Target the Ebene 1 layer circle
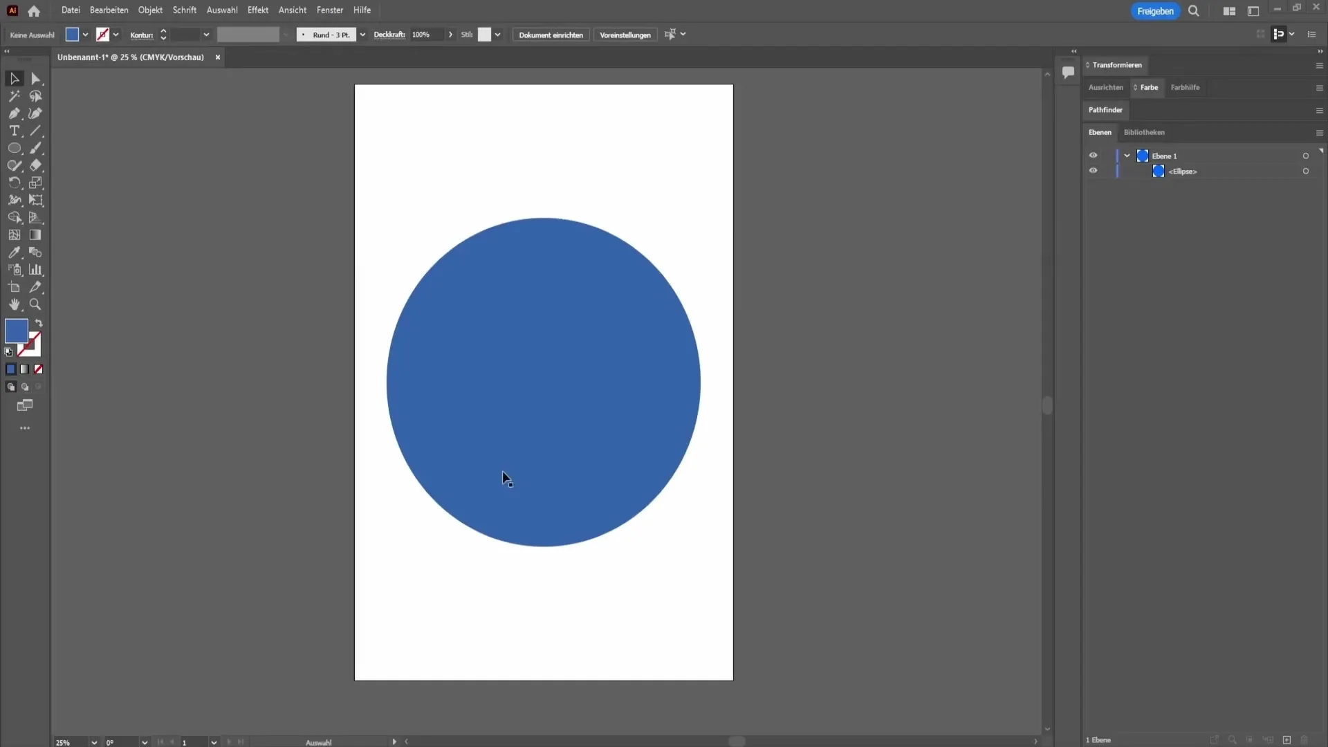 [x=1306, y=156]
